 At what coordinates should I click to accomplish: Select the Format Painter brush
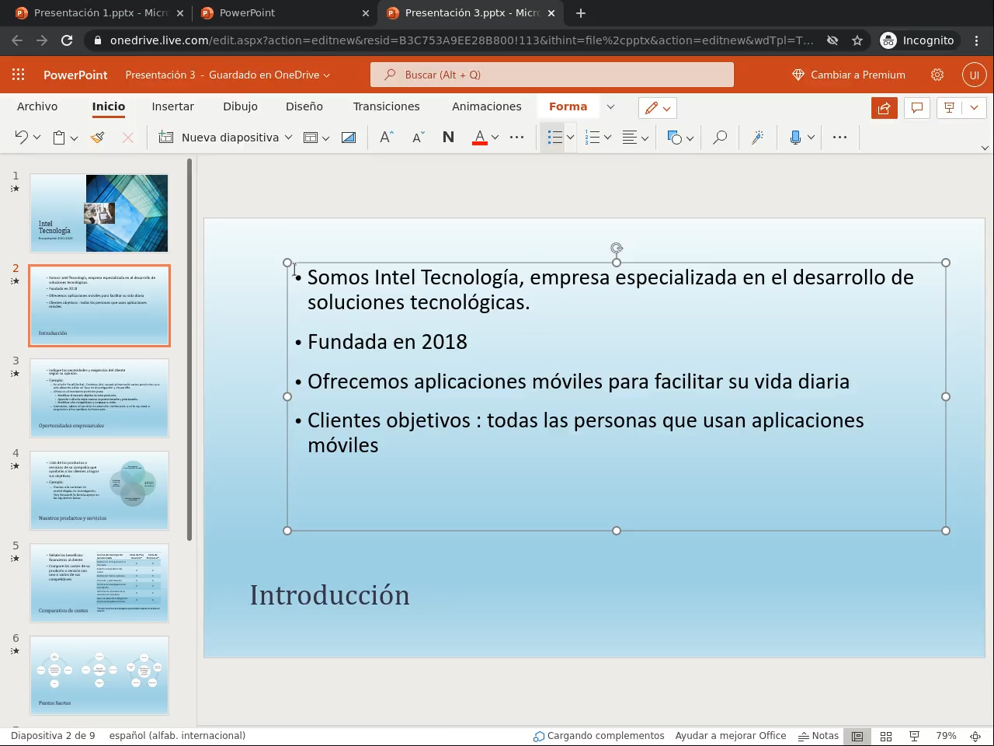(97, 138)
